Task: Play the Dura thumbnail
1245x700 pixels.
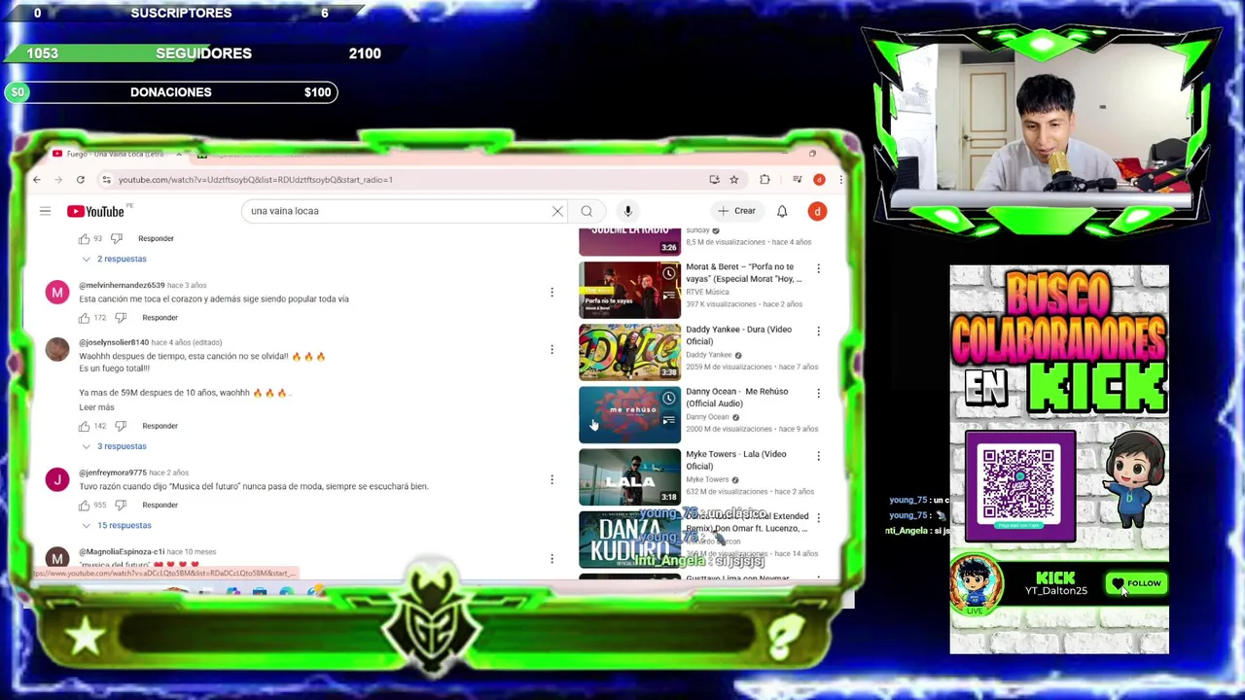Action: [x=630, y=352]
